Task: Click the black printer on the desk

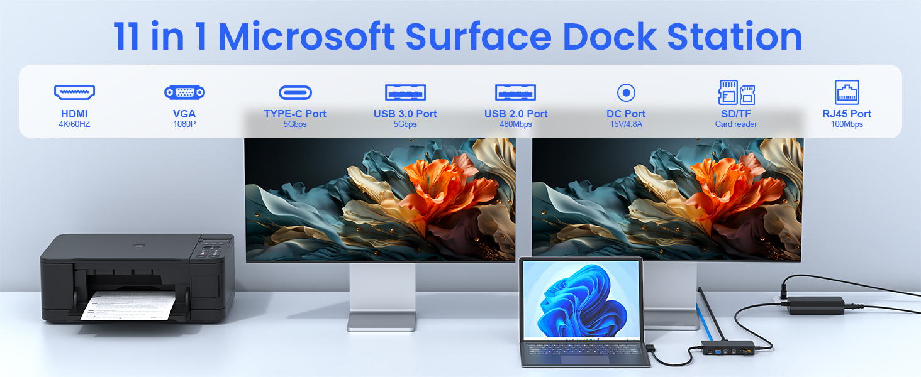Action: click(x=137, y=278)
